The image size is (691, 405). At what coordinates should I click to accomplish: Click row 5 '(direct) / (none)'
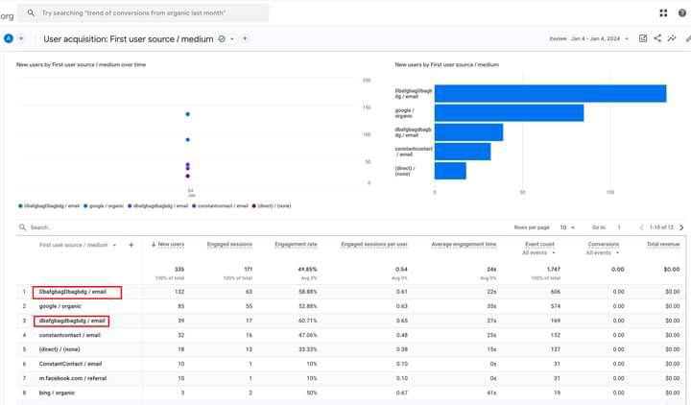click(x=60, y=349)
